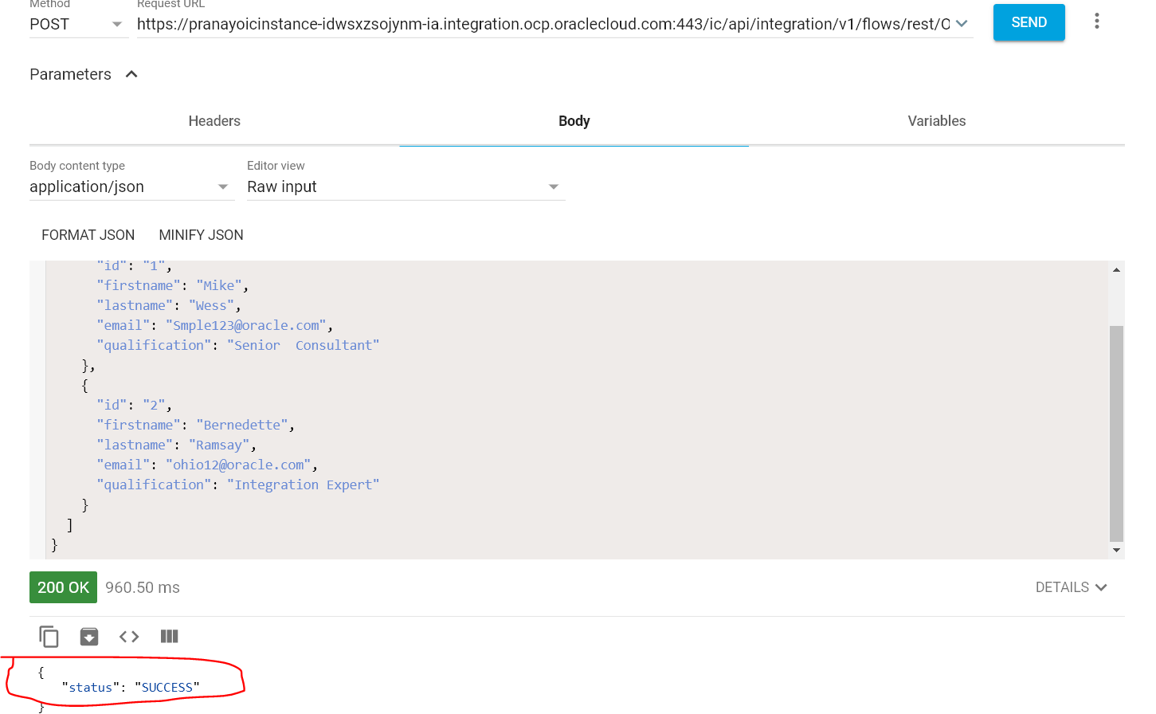Expand the response DETAILS panel

1071,586
